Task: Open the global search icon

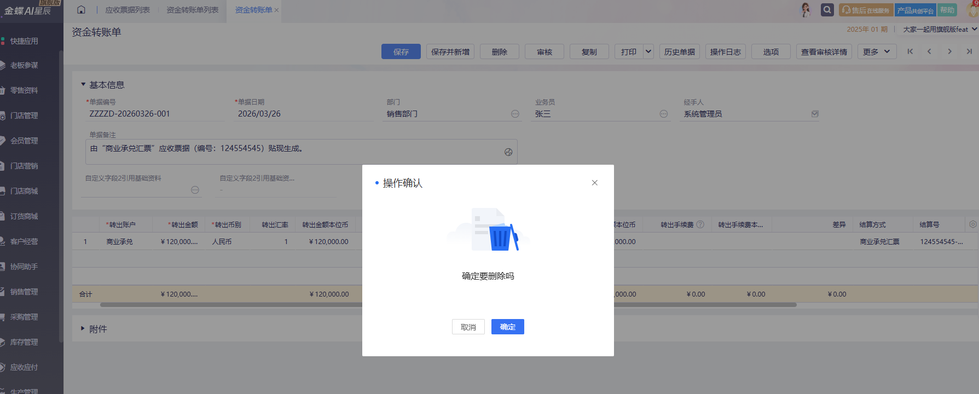Action: 827,10
